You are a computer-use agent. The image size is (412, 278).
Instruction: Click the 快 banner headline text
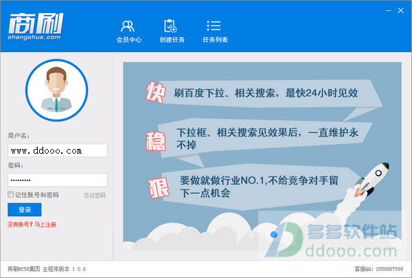pyautogui.click(x=266, y=93)
